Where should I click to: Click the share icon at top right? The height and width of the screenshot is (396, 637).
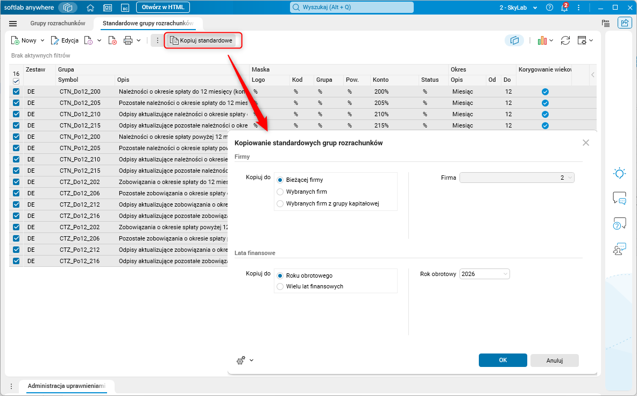coord(625,23)
